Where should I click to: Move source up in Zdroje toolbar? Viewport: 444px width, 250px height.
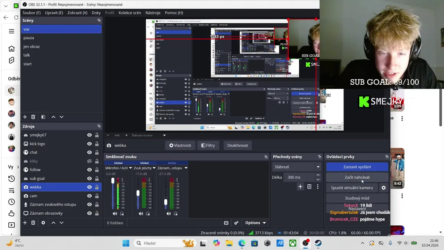coord(53,223)
